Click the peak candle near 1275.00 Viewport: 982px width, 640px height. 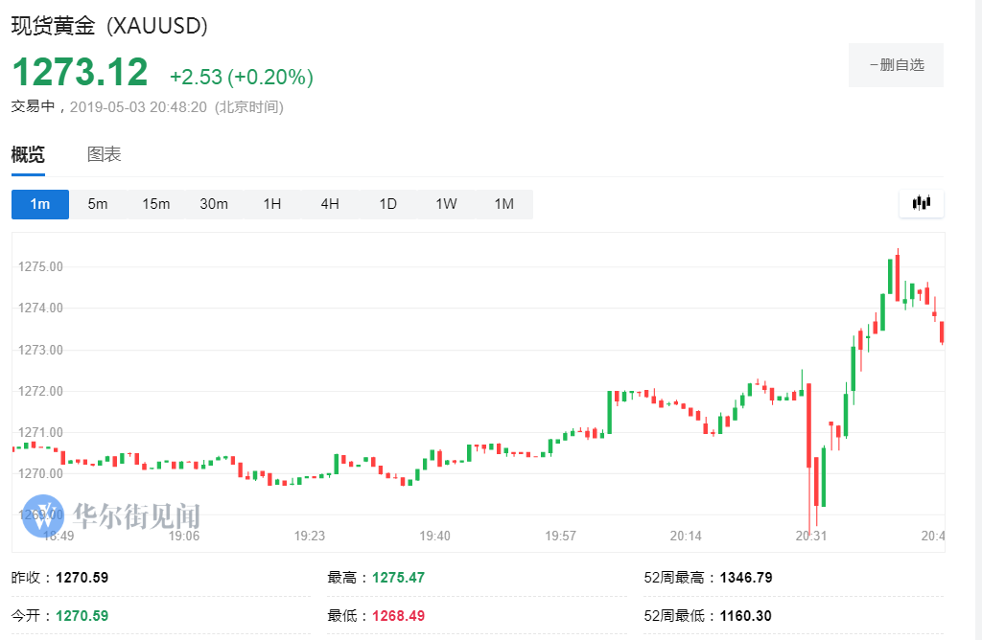click(x=898, y=275)
